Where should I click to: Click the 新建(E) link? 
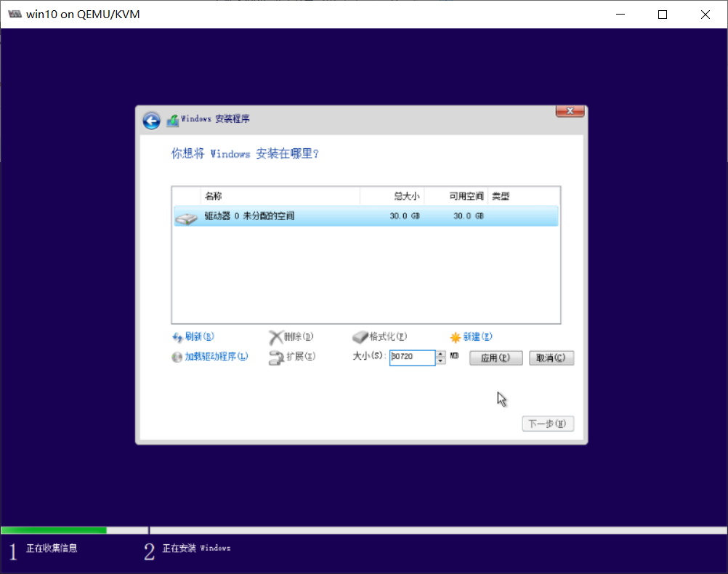(477, 336)
